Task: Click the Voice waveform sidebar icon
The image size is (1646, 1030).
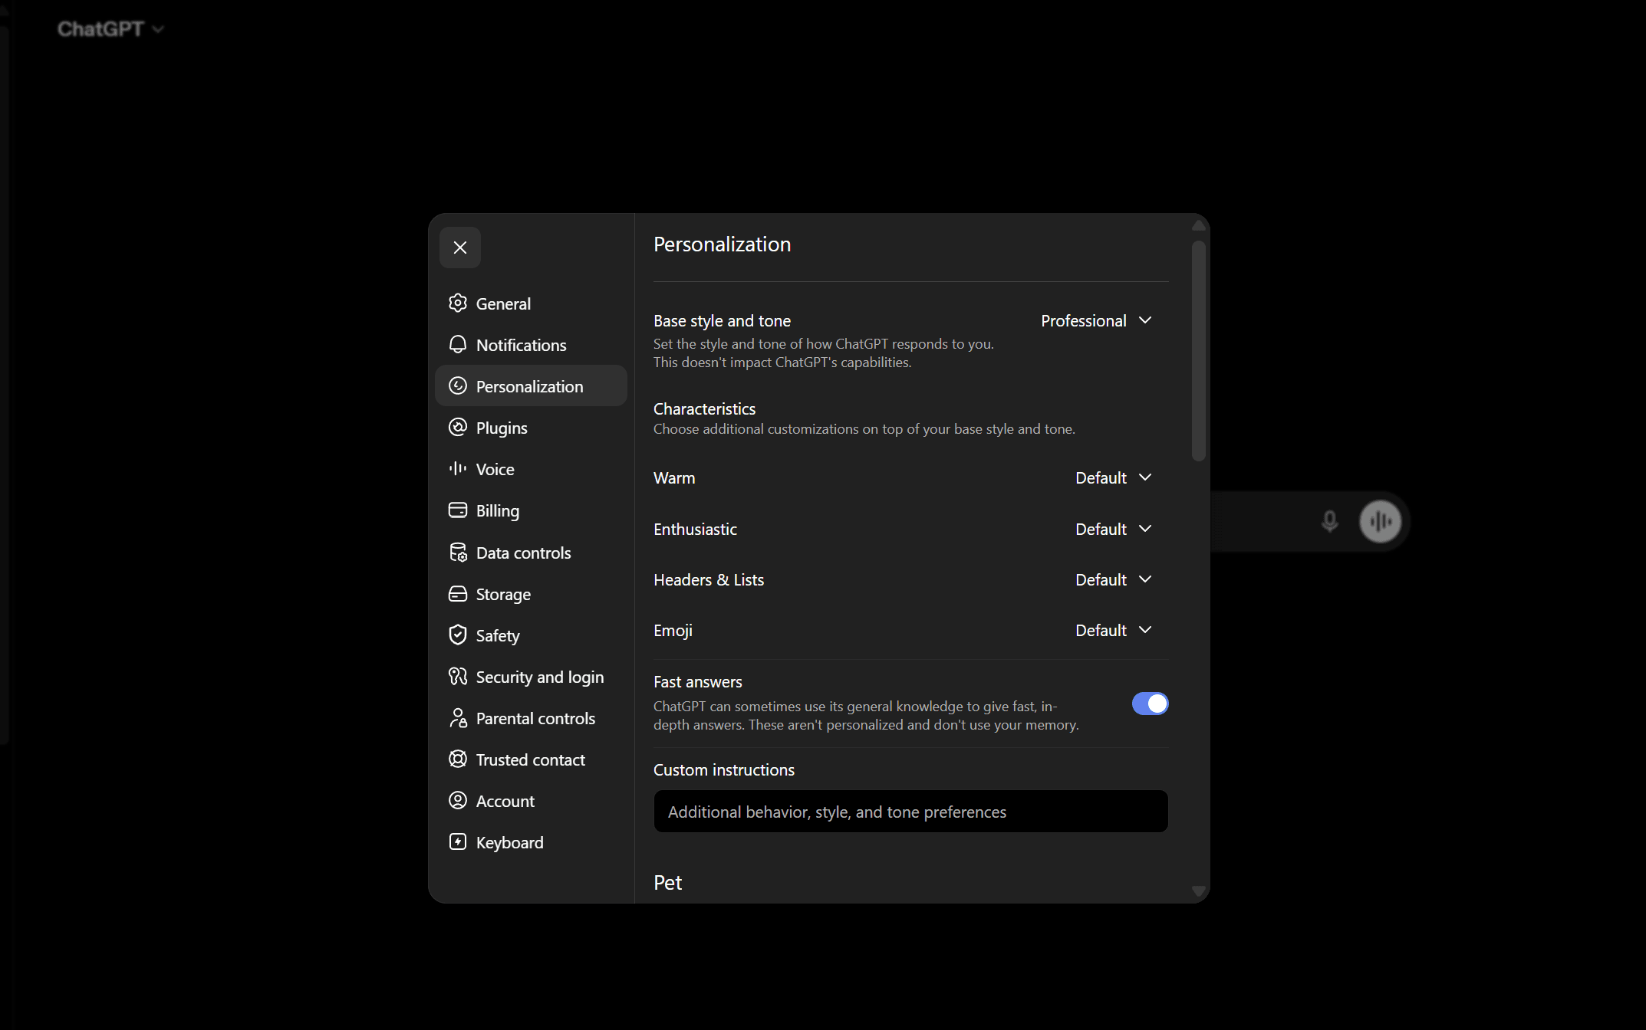Action: click(458, 469)
